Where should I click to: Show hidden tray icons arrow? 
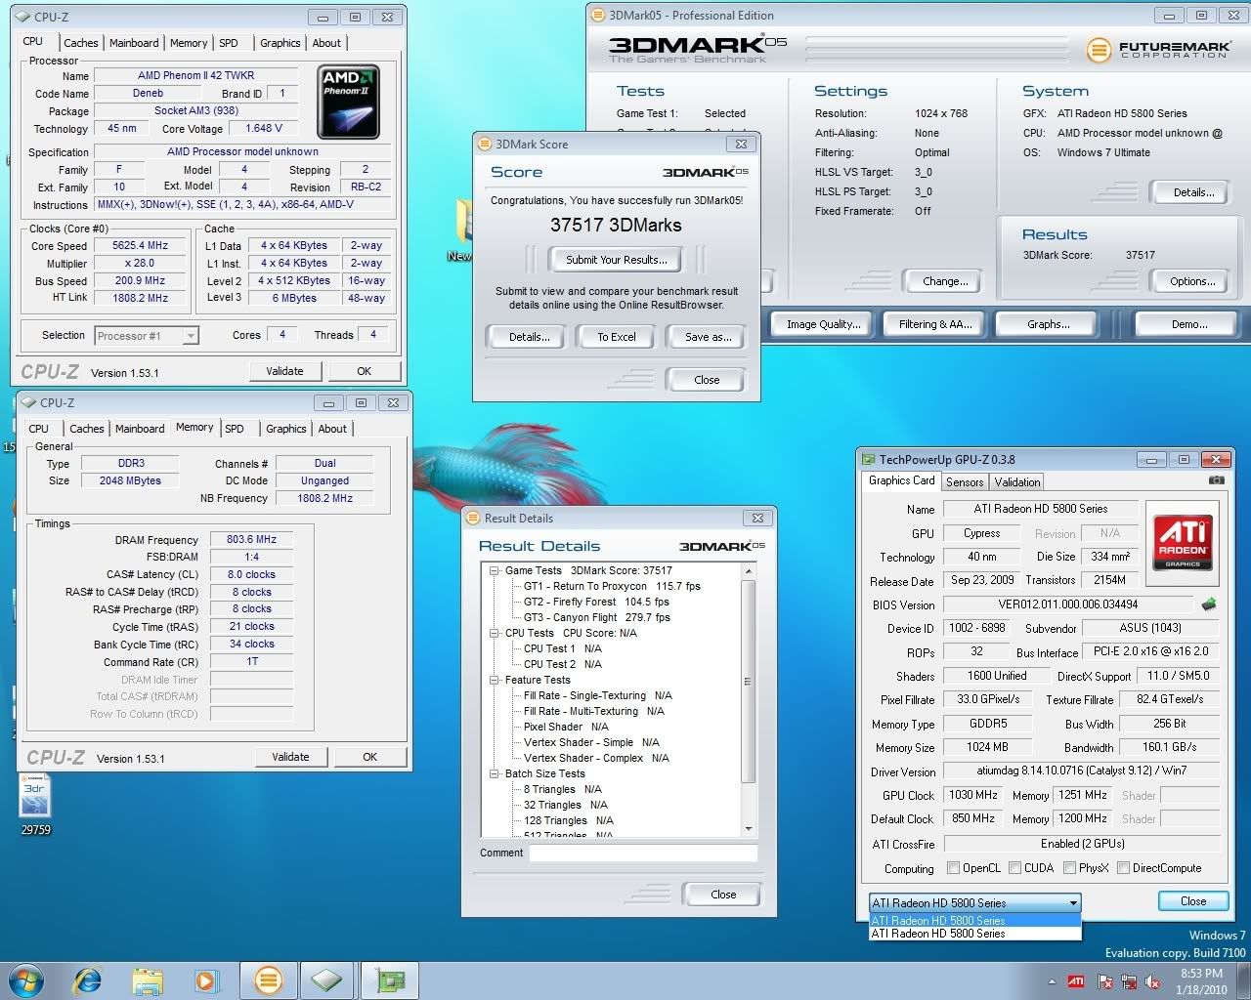point(1053,981)
